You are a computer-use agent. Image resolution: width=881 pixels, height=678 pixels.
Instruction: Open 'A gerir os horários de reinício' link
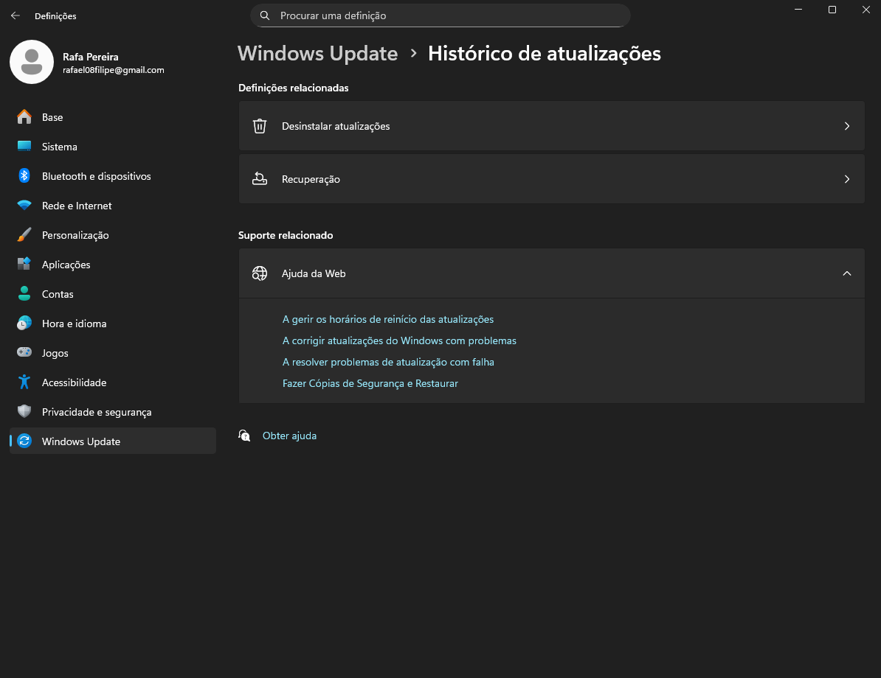(387, 319)
